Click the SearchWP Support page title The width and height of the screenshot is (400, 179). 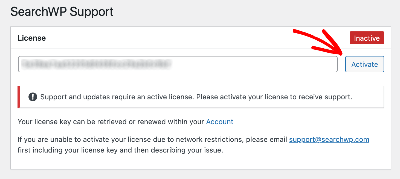click(x=62, y=12)
